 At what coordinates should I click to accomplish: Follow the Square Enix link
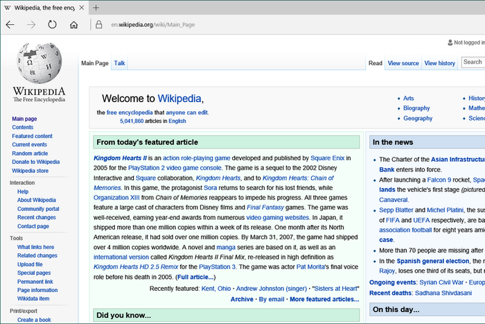(327, 158)
